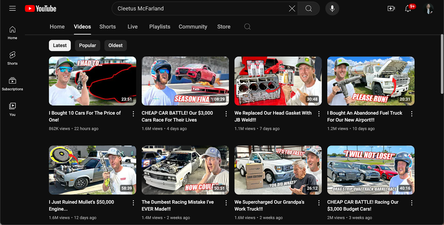Start voice search with microphone
Viewport: 444px width, 225px height.
(x=332, y=9)
